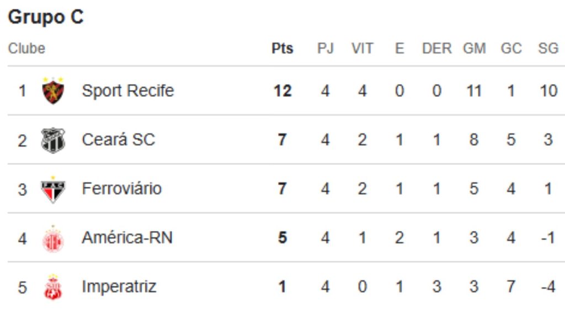Open the Imperatriz team link
The image size is (565, 317).
point(119,287)
